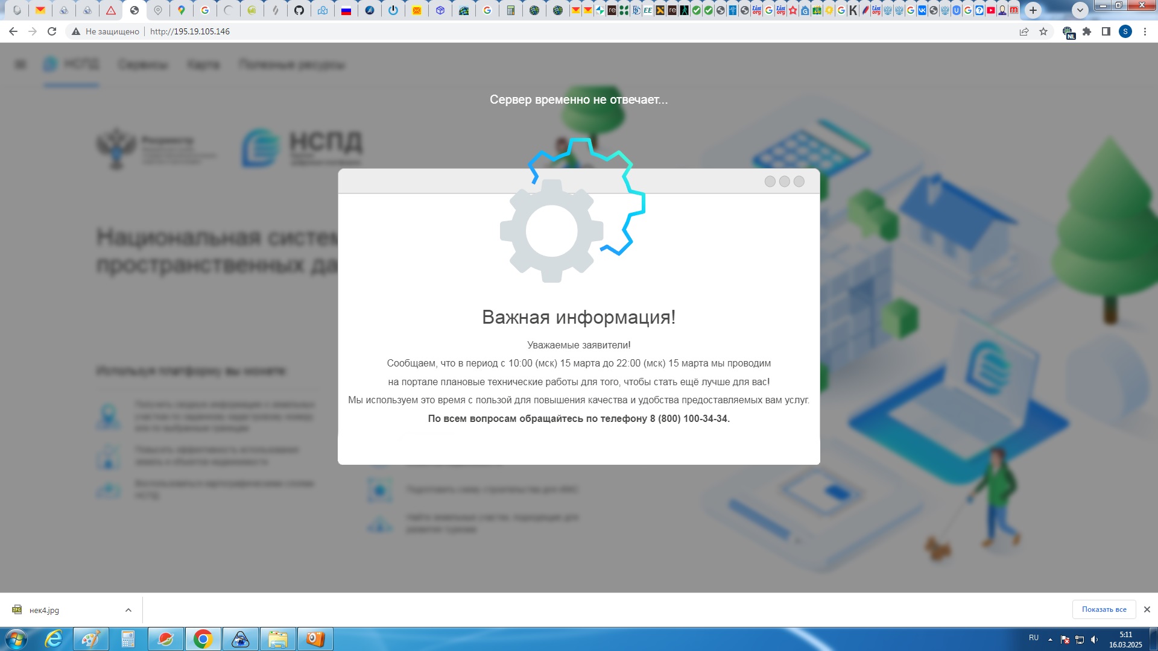Image resolution: width=1158 pixels, height=651 pixels.
Task: Click the Показать все downloads button
Action: coord(1104,609)
